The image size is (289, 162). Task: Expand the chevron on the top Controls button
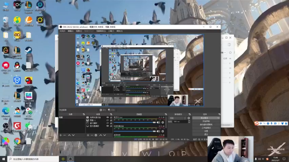point(218,118)
